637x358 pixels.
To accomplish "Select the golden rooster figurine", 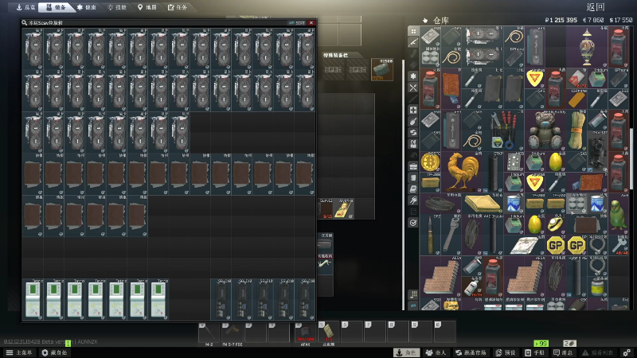I will point(463,172).
